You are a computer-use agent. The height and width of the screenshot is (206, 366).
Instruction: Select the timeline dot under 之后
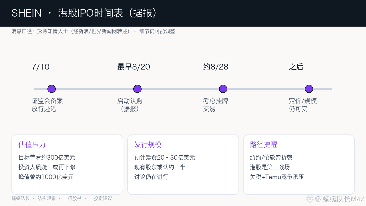[x=309, y=89]
